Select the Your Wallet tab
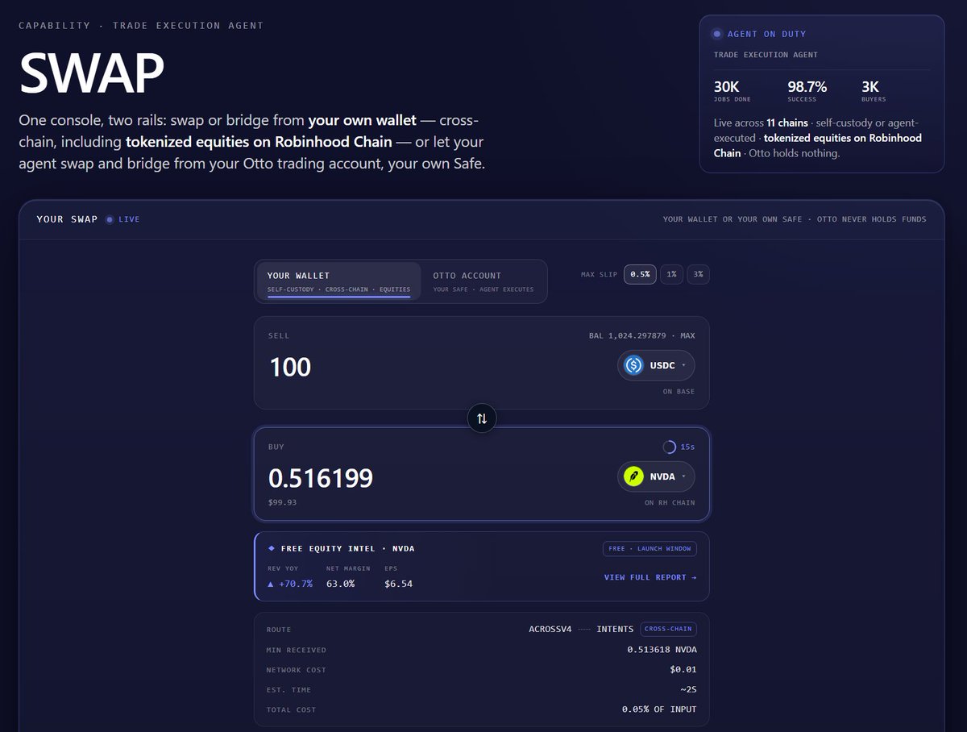 tap(338, 281)
